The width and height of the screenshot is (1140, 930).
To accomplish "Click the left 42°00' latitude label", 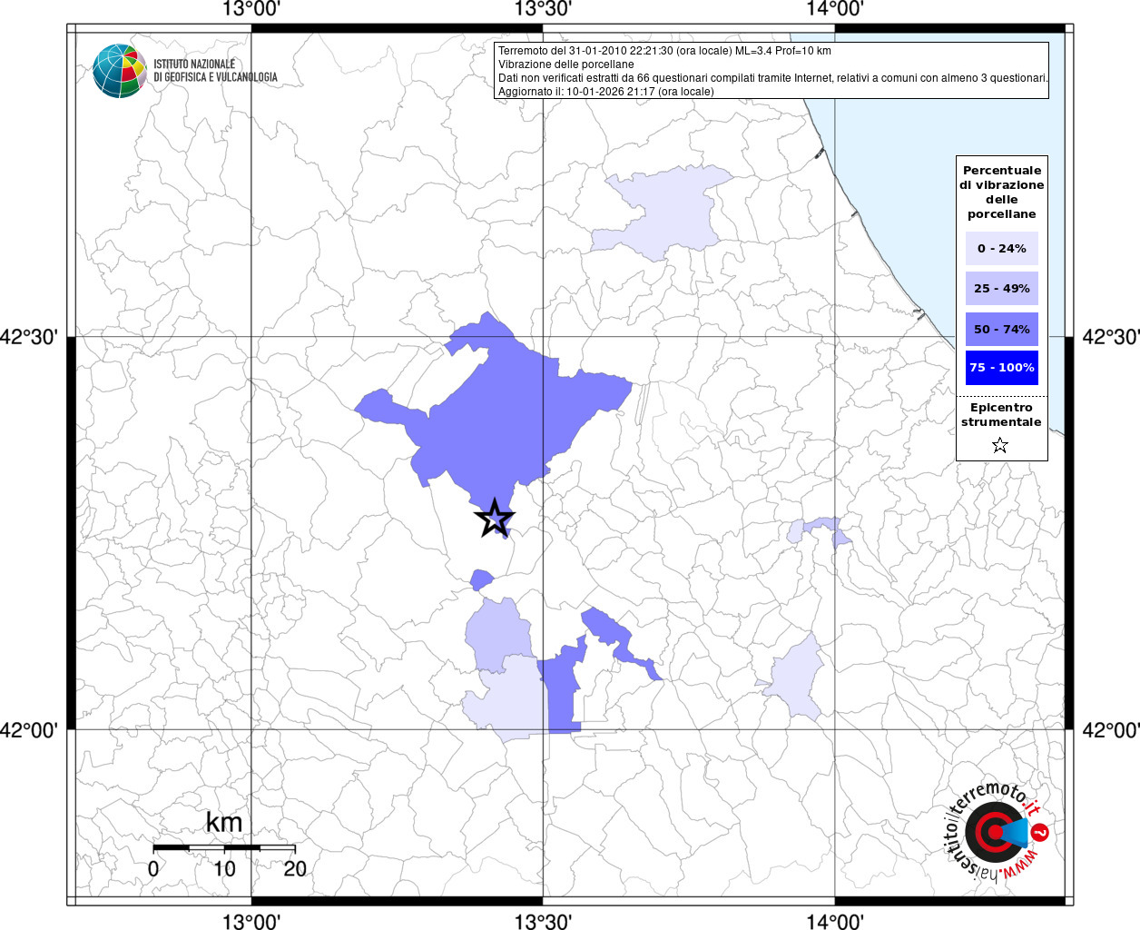I will pyautogui.click(x=29, y=729).
